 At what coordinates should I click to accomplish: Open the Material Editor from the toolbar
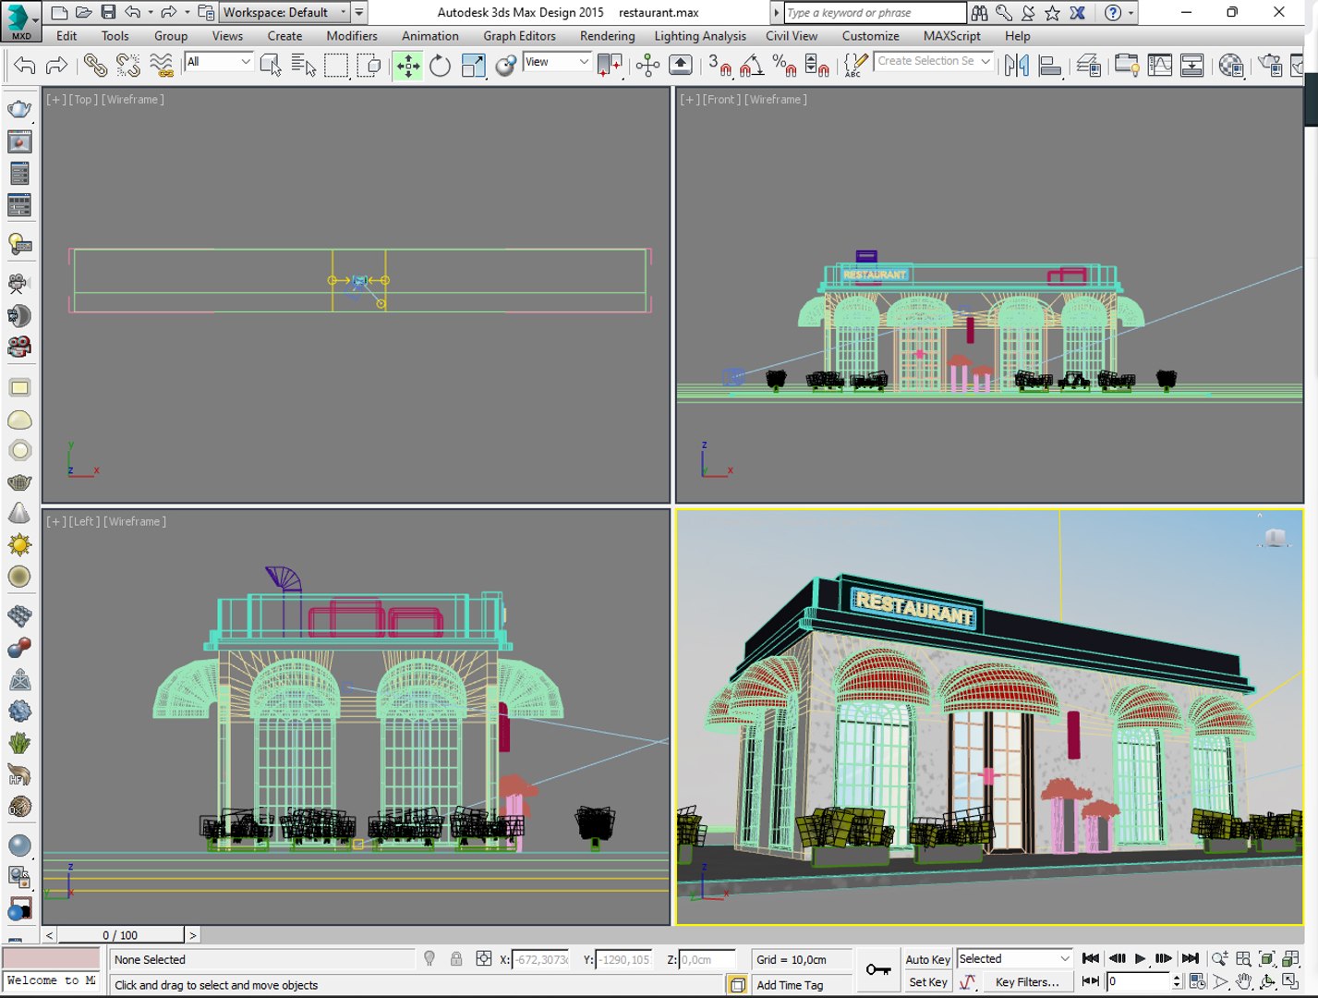click(1231, 65)
